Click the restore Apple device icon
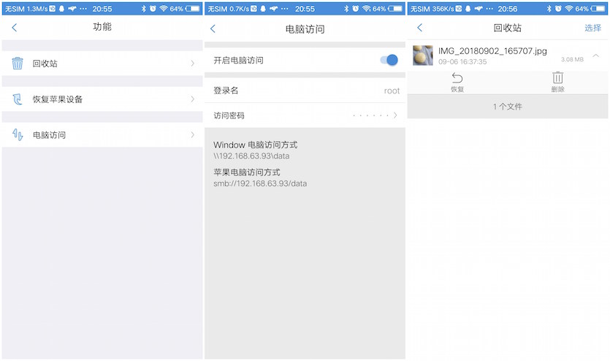Viewport: 610px width, 361px height. pos(18,99)
